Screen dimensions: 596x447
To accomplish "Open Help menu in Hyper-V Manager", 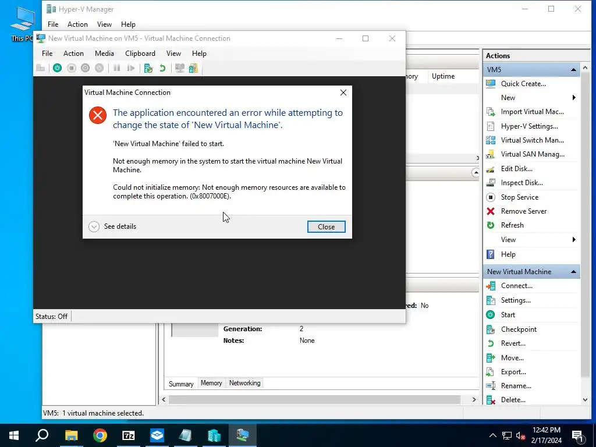I will [x=128, y=24].
